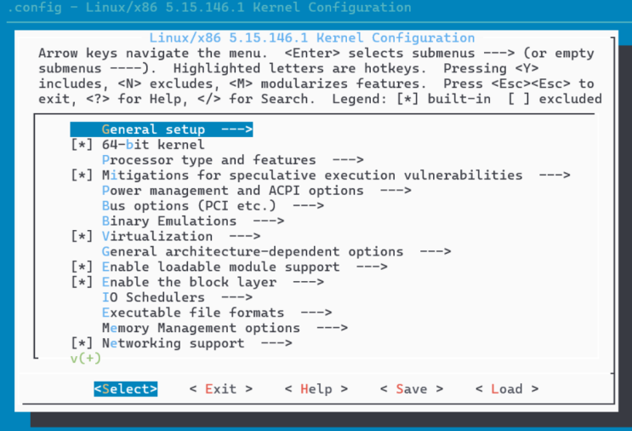Toggle the Virtualization checkbox
632x431 pixels.
click(x=82, y=236)
